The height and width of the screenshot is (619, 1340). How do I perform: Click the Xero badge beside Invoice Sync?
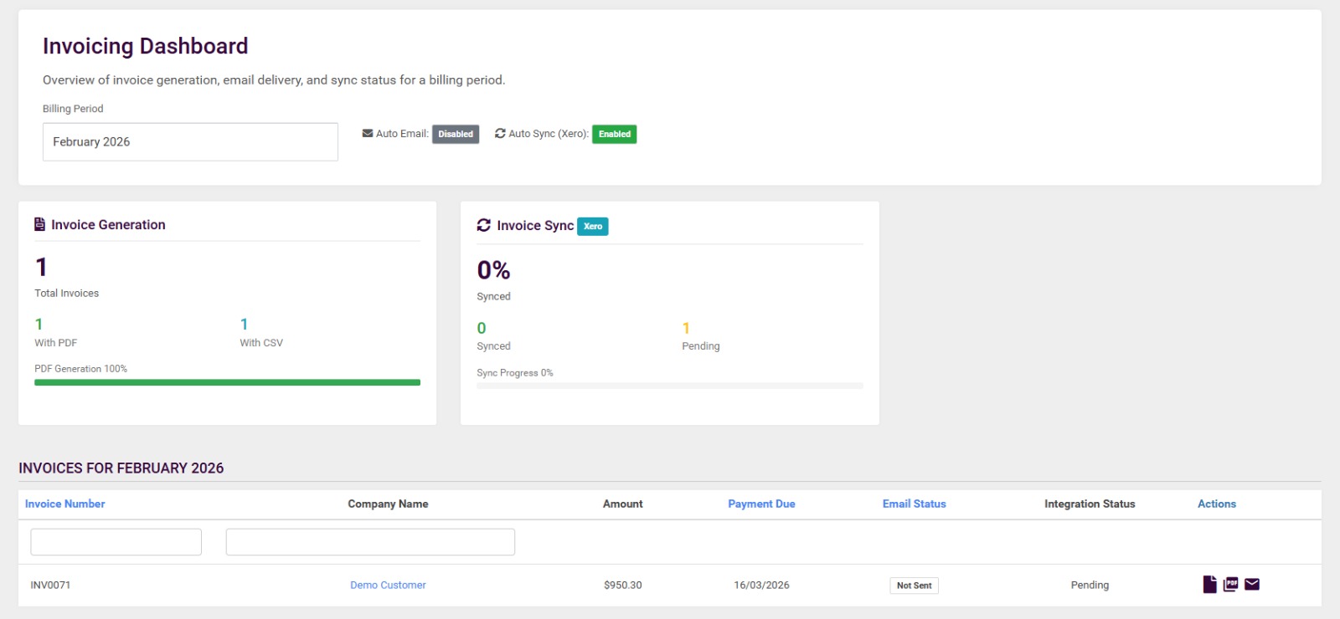[593, 227]
